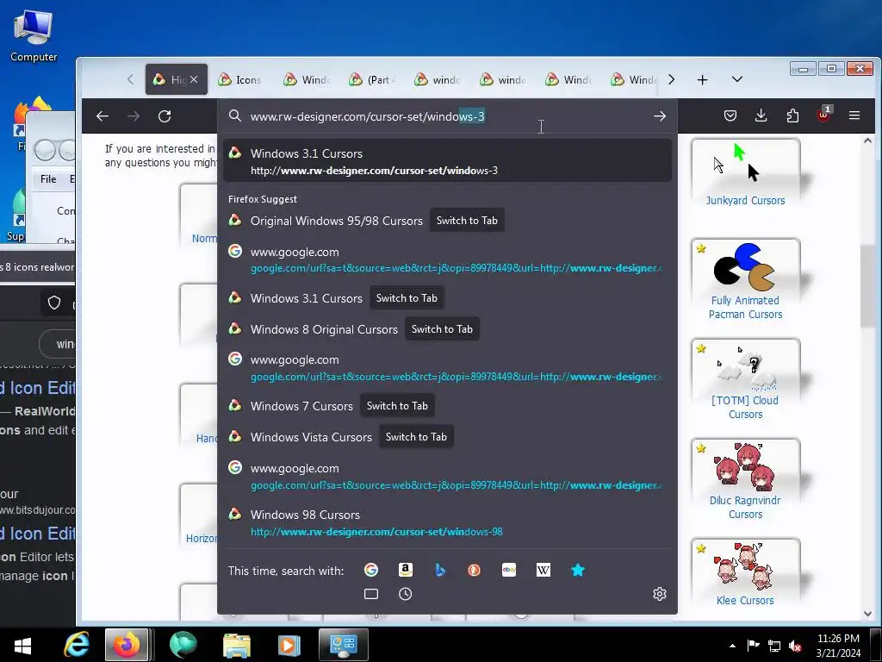This screenshot has width=882, height=662.
Task: Switch to tab Windows 7 Cursors
Action: coord(397,405)
